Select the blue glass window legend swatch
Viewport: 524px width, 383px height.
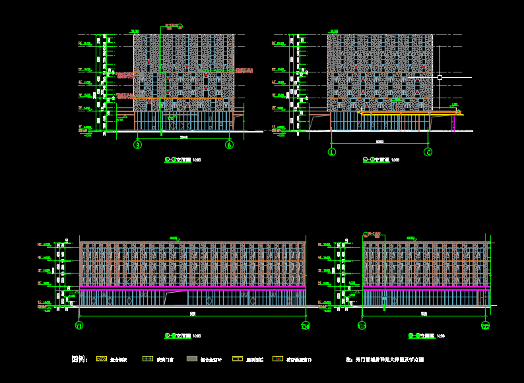click(x=148, y=359)
